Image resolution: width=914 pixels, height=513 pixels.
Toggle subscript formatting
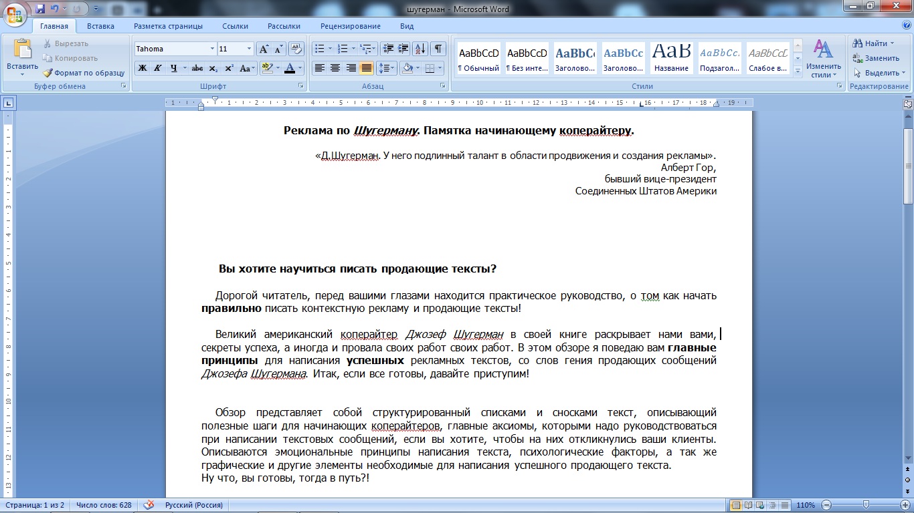(213, 68)
